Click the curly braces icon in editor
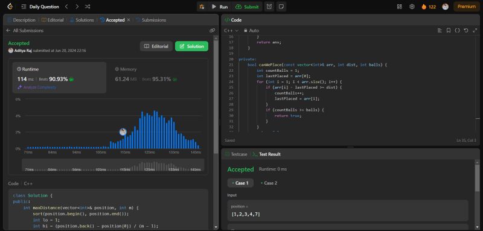The width and height of the screenshot is (483, 231). [x=457, y=30]
